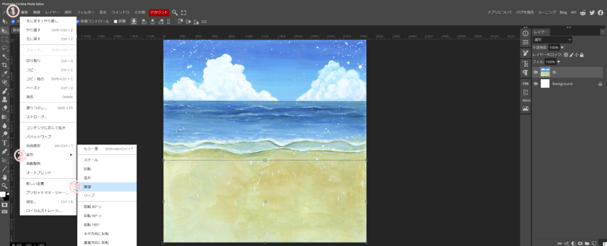Expand the フィル fill dropdown arrow
Viewport: 607px width, 246px height.
pyautogui.click(x=558, y=61)
